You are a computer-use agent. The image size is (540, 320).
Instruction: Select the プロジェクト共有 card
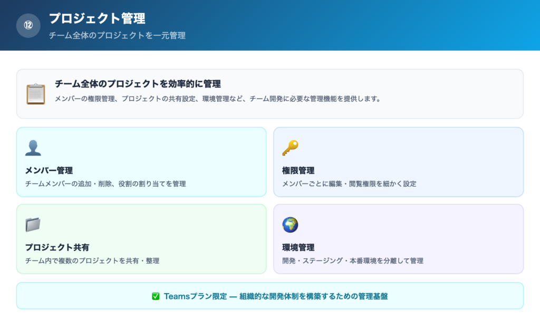[142, 239]
